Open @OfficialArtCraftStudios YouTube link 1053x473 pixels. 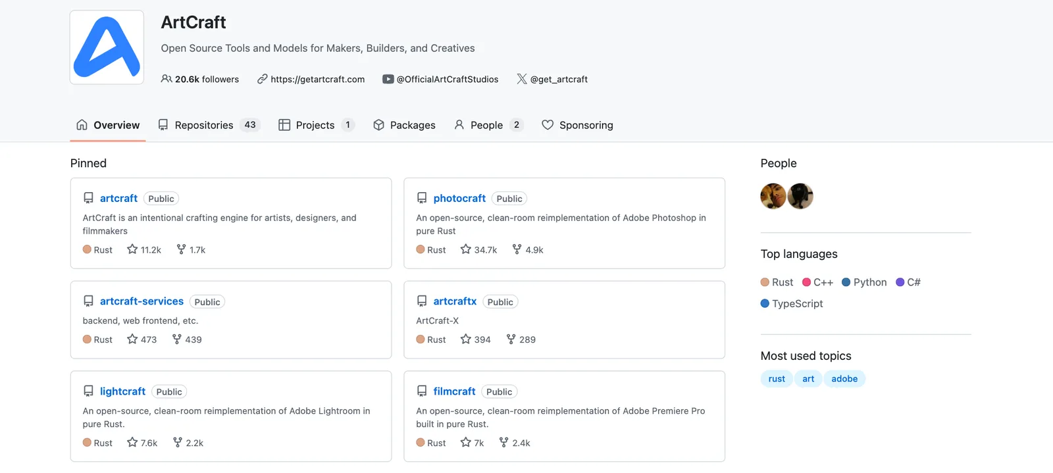click(448, 79)
